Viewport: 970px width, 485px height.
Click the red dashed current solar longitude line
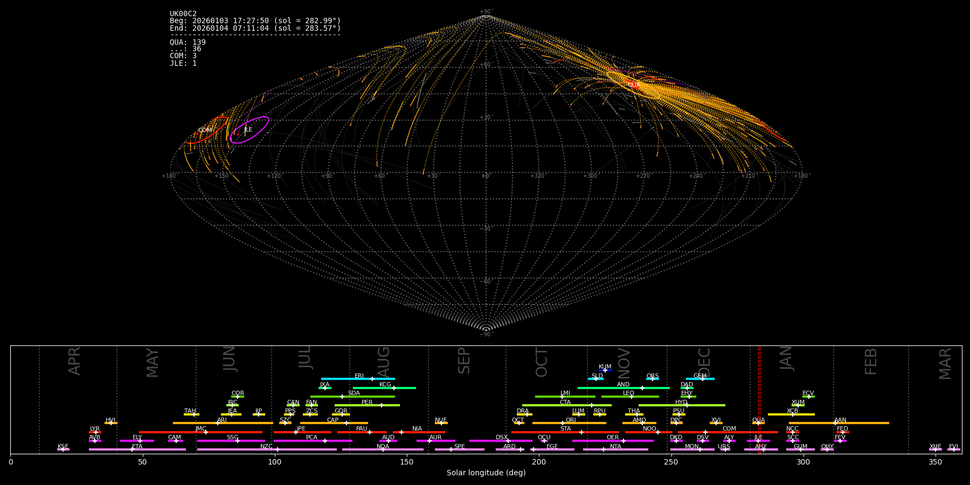pyautogui.click(x=759, y=399)
